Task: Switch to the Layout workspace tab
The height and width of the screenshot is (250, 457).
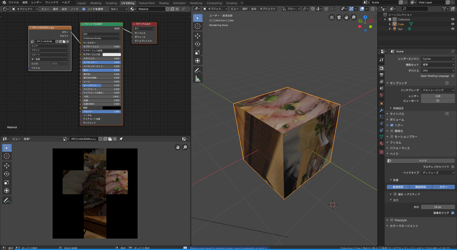Action: (81, 3)
